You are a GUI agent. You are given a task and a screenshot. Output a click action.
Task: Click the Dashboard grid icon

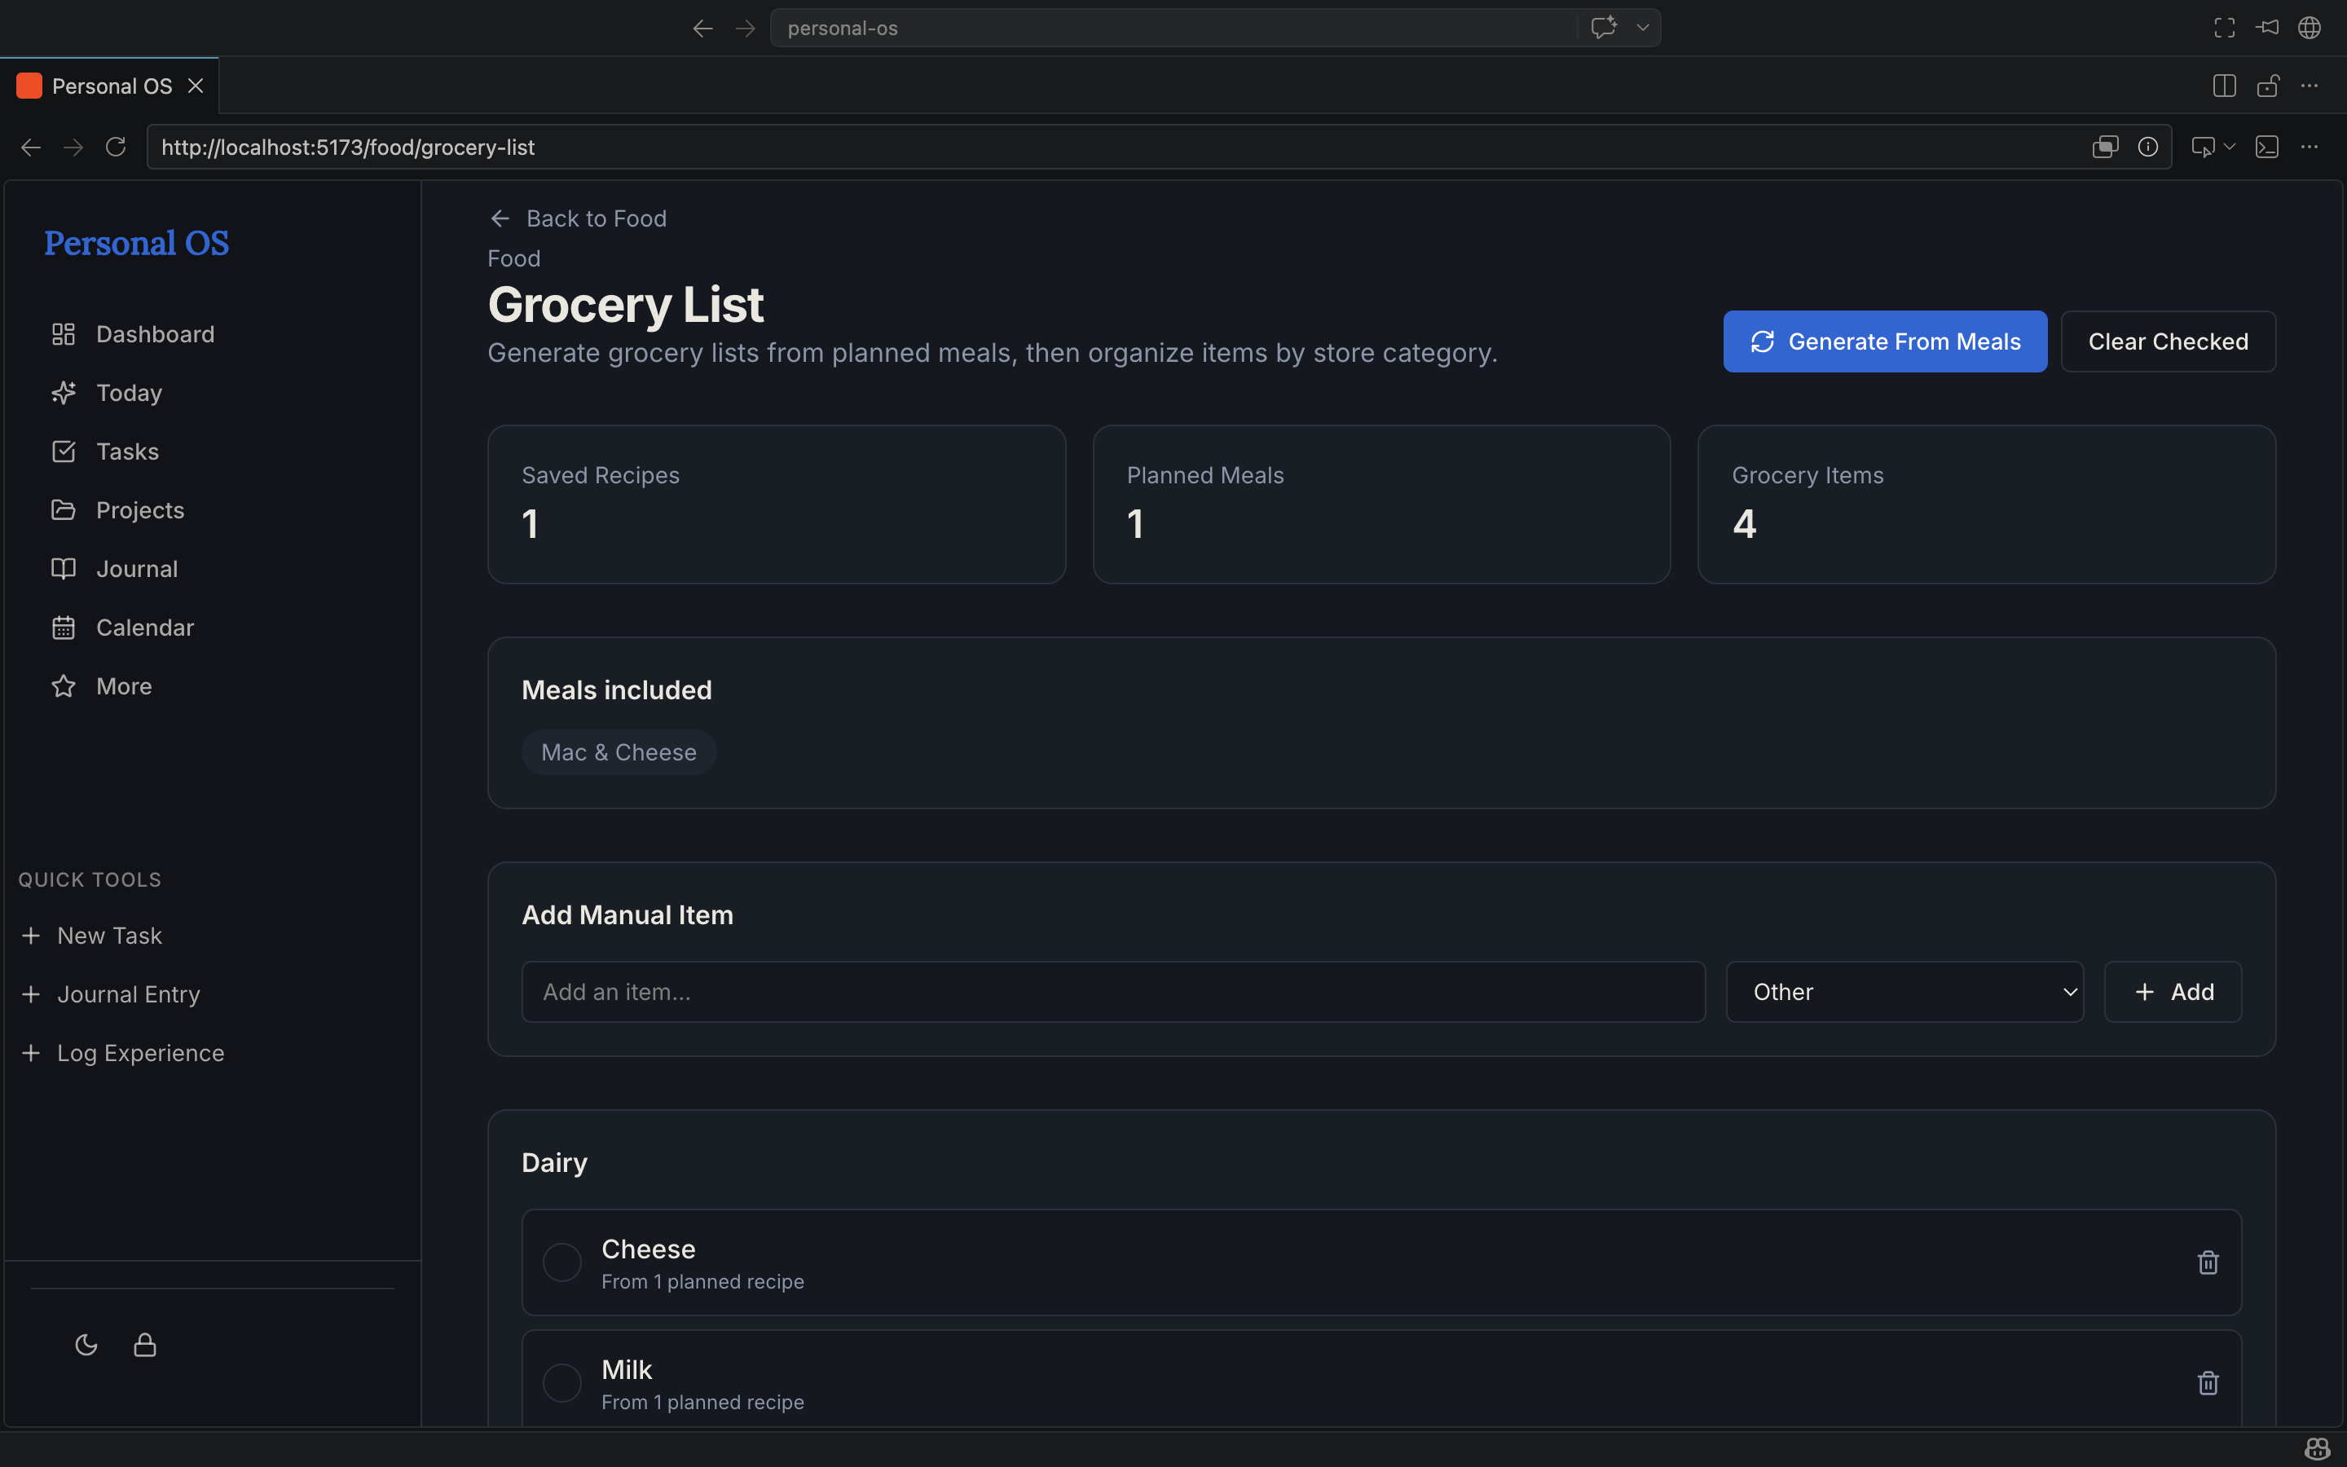pos(63,334)
